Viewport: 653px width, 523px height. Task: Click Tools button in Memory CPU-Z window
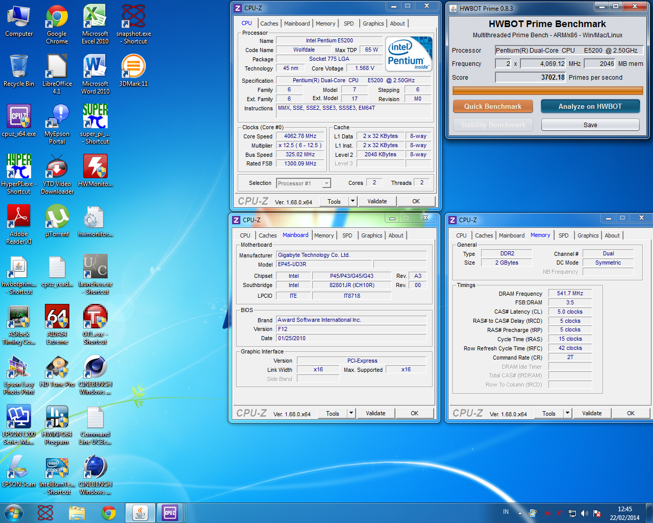coord(549,413)
